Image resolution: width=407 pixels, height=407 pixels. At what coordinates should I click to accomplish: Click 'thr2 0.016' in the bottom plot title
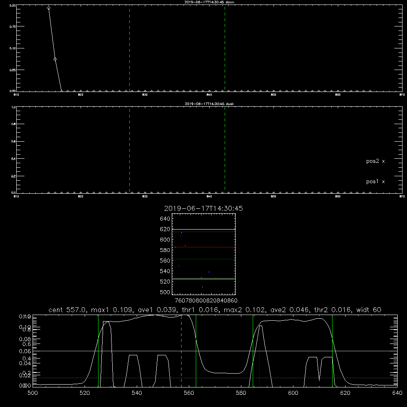click(333, 310)
